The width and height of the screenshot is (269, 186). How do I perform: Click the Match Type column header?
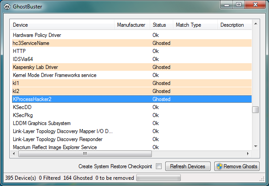[195, 25]
